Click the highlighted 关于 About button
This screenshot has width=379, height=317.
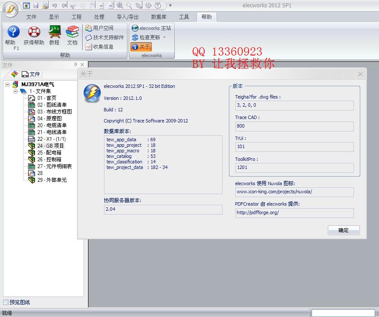(x=141, y=47)
